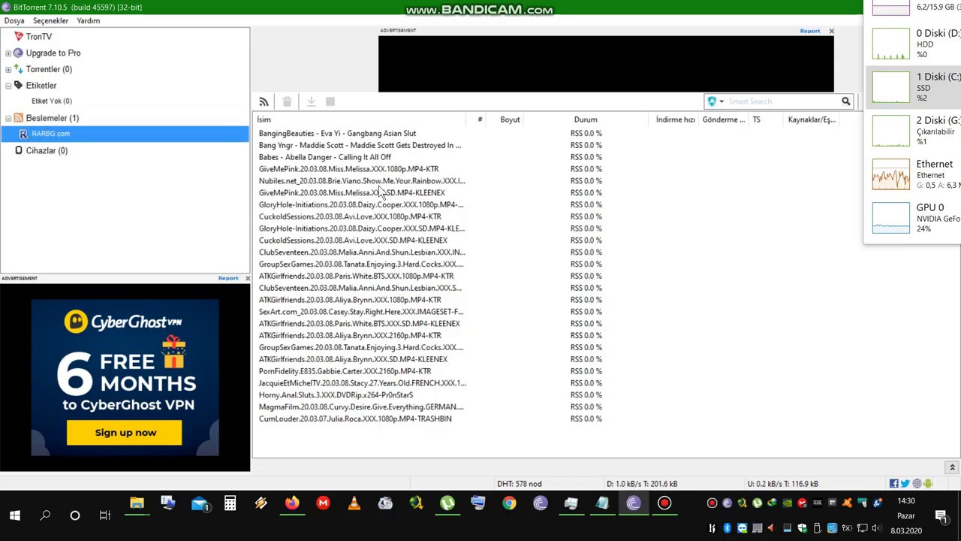Select Beslemeler (1) in the sidebar
This screenshot has height=541, width=961.
click(52, 118)
